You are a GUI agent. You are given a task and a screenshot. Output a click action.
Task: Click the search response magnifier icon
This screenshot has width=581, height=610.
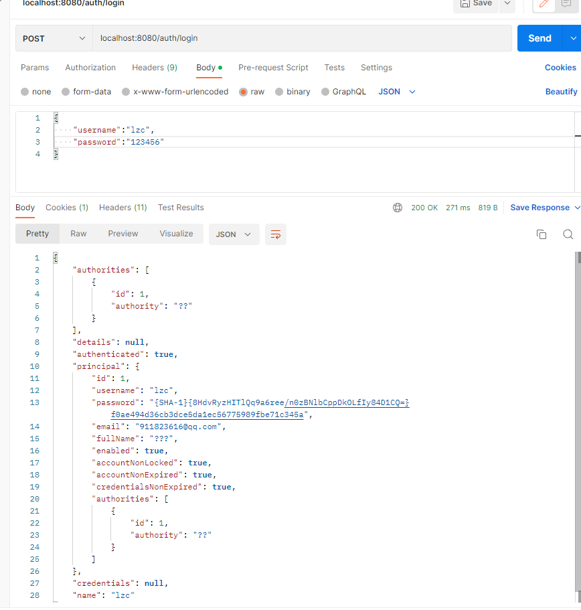(568, 234)
